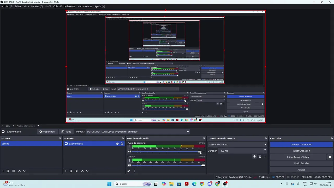
Task: Undock the Fuentes panel
Action: (x=123, y=138)
